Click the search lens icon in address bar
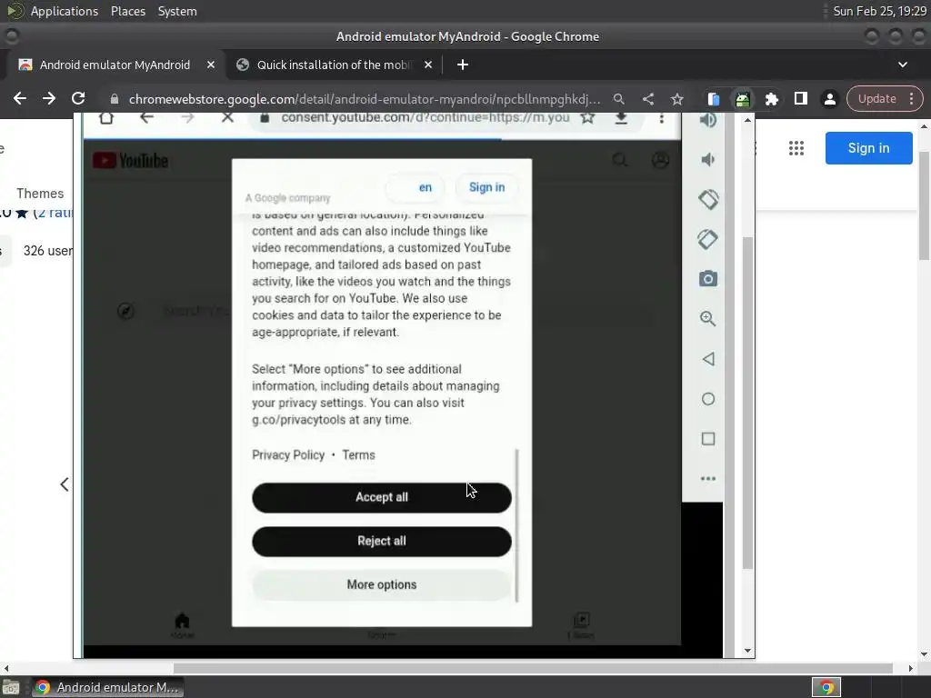The image size is (931, 698). [x=618, y=99]
